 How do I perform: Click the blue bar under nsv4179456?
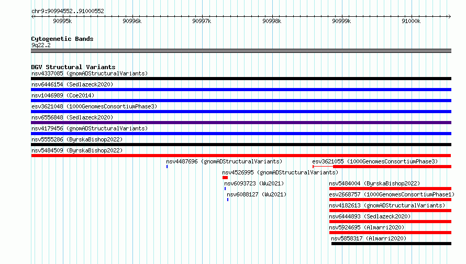point(241,134)
